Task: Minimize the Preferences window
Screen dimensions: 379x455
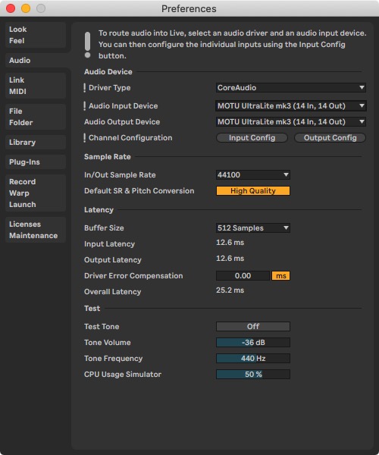Action: pos(26,8)
